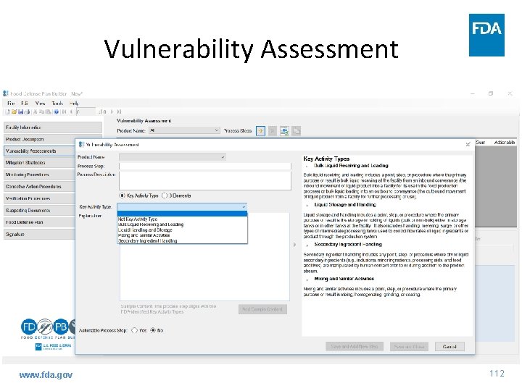Open the main window Product Name dropdown
Image resolution: width=522 pixels, height=391 pixels.
184,130
